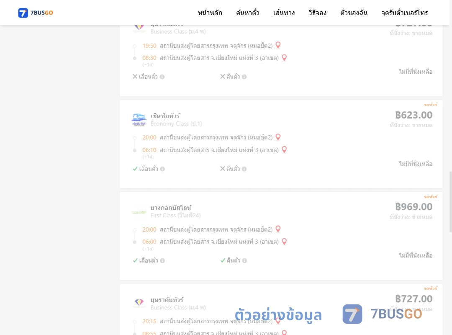Click the Economy Class (ป.1) label
The width and height of the screenshot is (452, 335).
point(176,124)
